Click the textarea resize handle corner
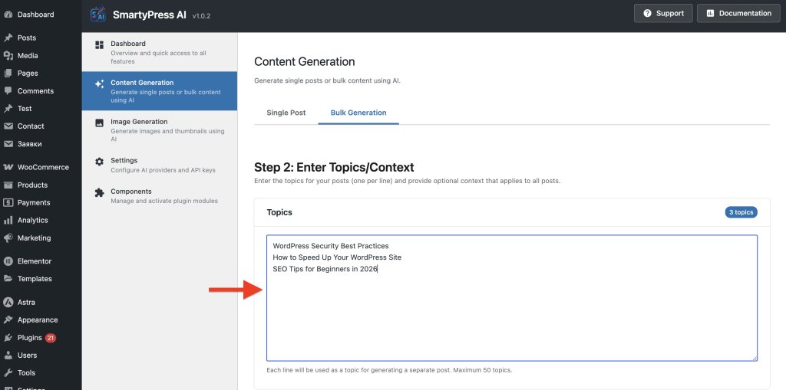 click(x=754, y=358)
